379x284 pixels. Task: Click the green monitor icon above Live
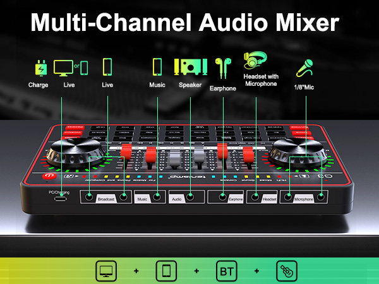pos(63,68)
